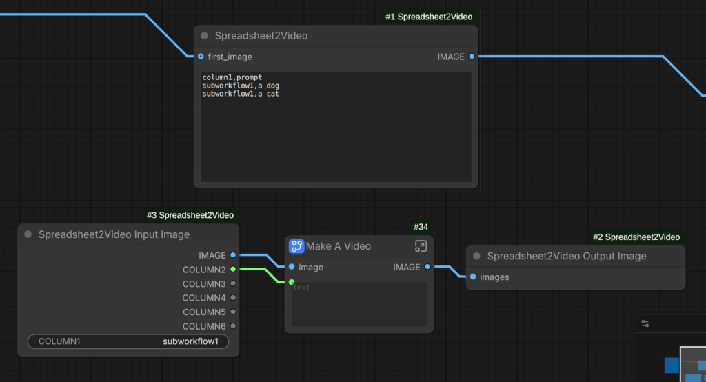The width and height of the screenshot is (706, 382).
Task: Click the #2 Spreadsheet2Video badge
Action: click(636, 237)
